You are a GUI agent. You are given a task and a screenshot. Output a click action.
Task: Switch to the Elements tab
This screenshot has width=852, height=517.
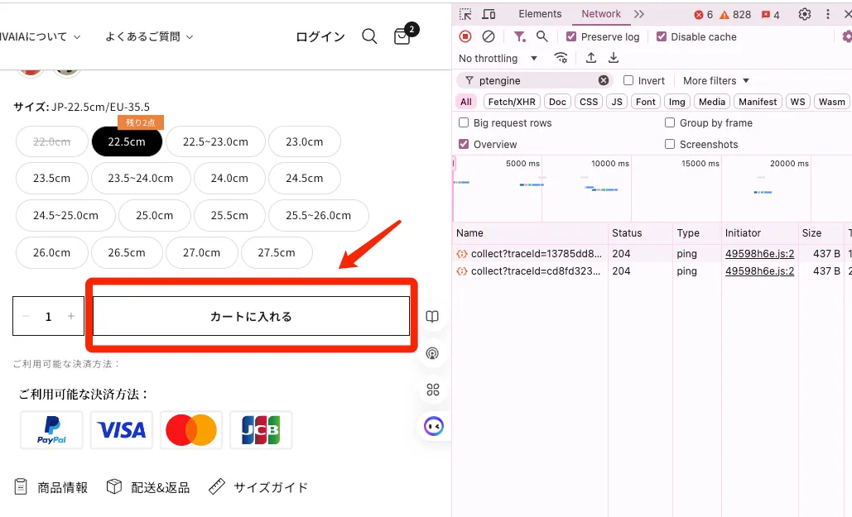(x=540, y=14)
